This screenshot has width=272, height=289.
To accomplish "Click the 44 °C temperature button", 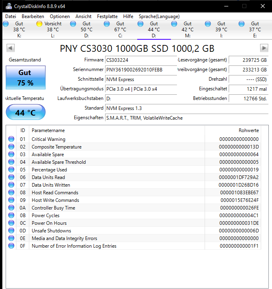I will 26,112.
